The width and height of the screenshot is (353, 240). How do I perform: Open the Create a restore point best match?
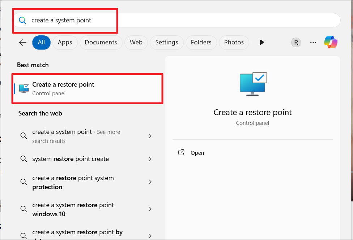(x=87, y=88)
